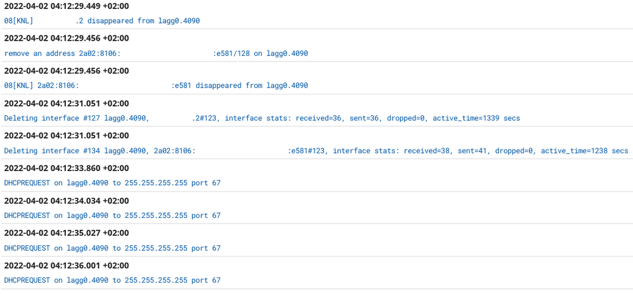Click timestamp above '08[KNL] 2a02:8106' disappeared message

(67, 70)
